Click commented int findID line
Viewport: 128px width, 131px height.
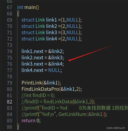click(38, 95)
